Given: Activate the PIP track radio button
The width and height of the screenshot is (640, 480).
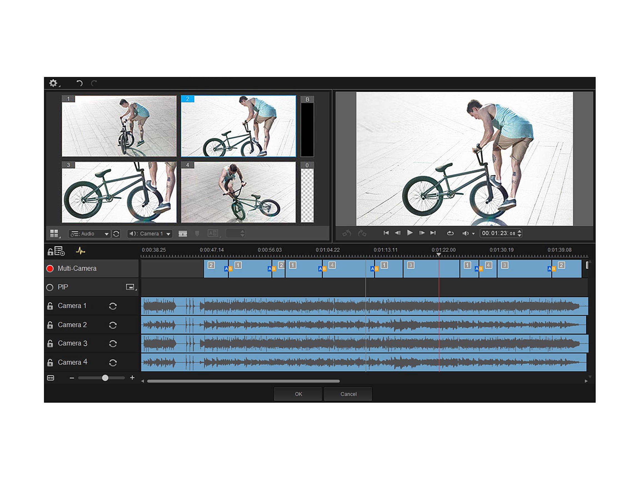Looking at the screenshot, I should pyautogui.click(x=50, y=287).
